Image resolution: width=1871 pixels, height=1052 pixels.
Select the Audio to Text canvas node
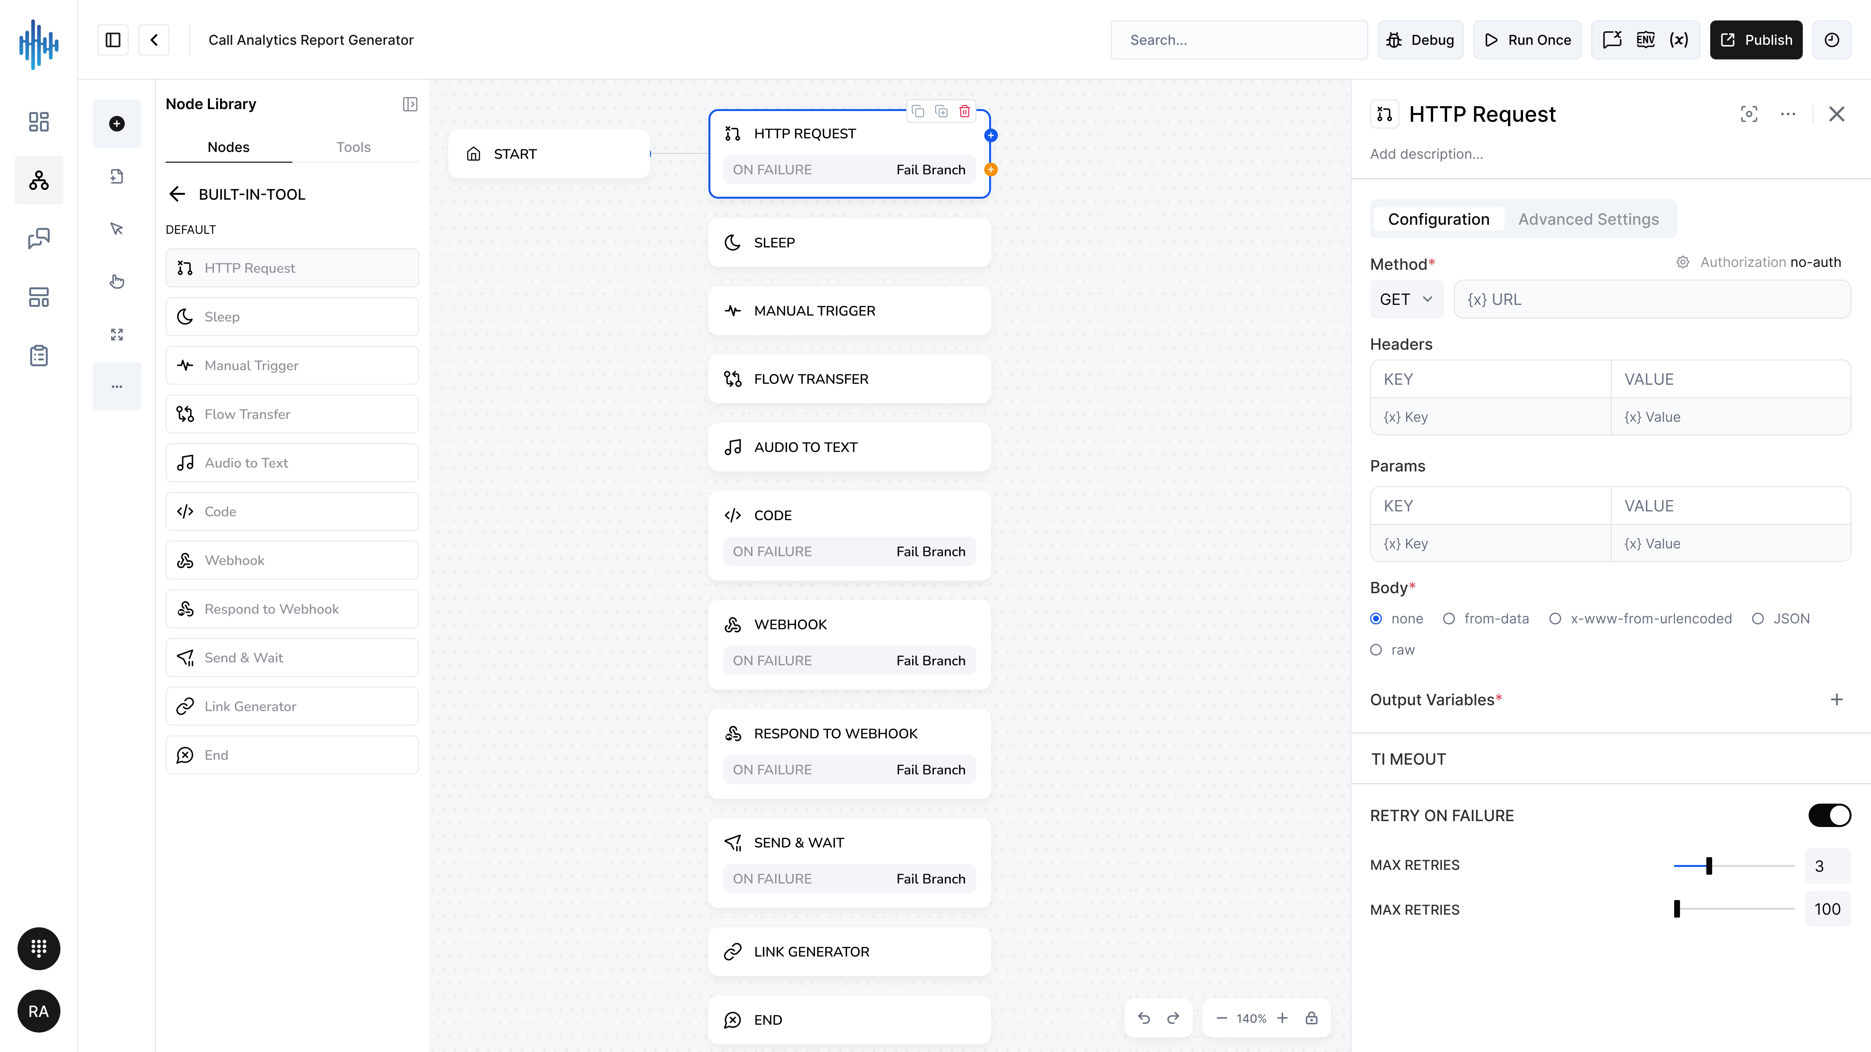849,447
